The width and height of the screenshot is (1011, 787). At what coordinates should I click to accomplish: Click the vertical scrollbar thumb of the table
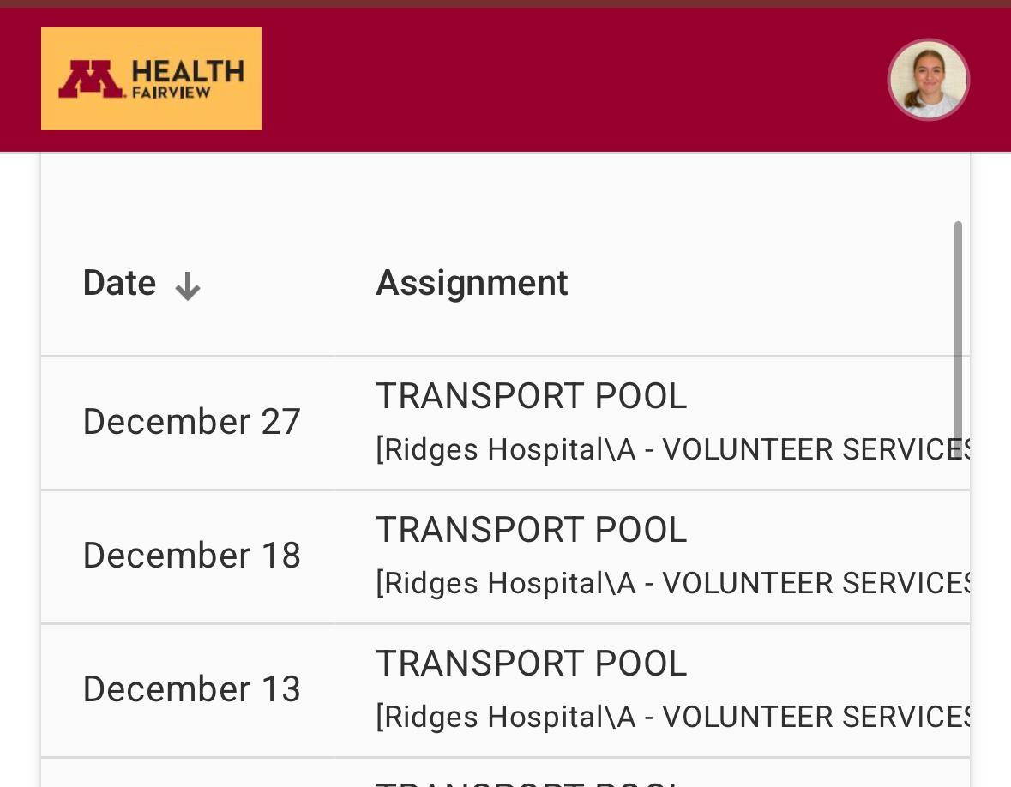[x=958, y=334]
